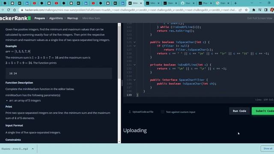Click the problem panel scroll-down arrow
The height and width of the screenshot is (154, 274).
click(119, 142)
